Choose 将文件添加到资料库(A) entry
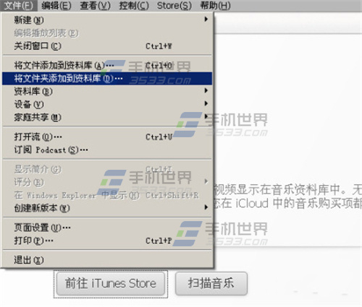The width and height of the screenshot is (362, 307). tap(107, 65)
